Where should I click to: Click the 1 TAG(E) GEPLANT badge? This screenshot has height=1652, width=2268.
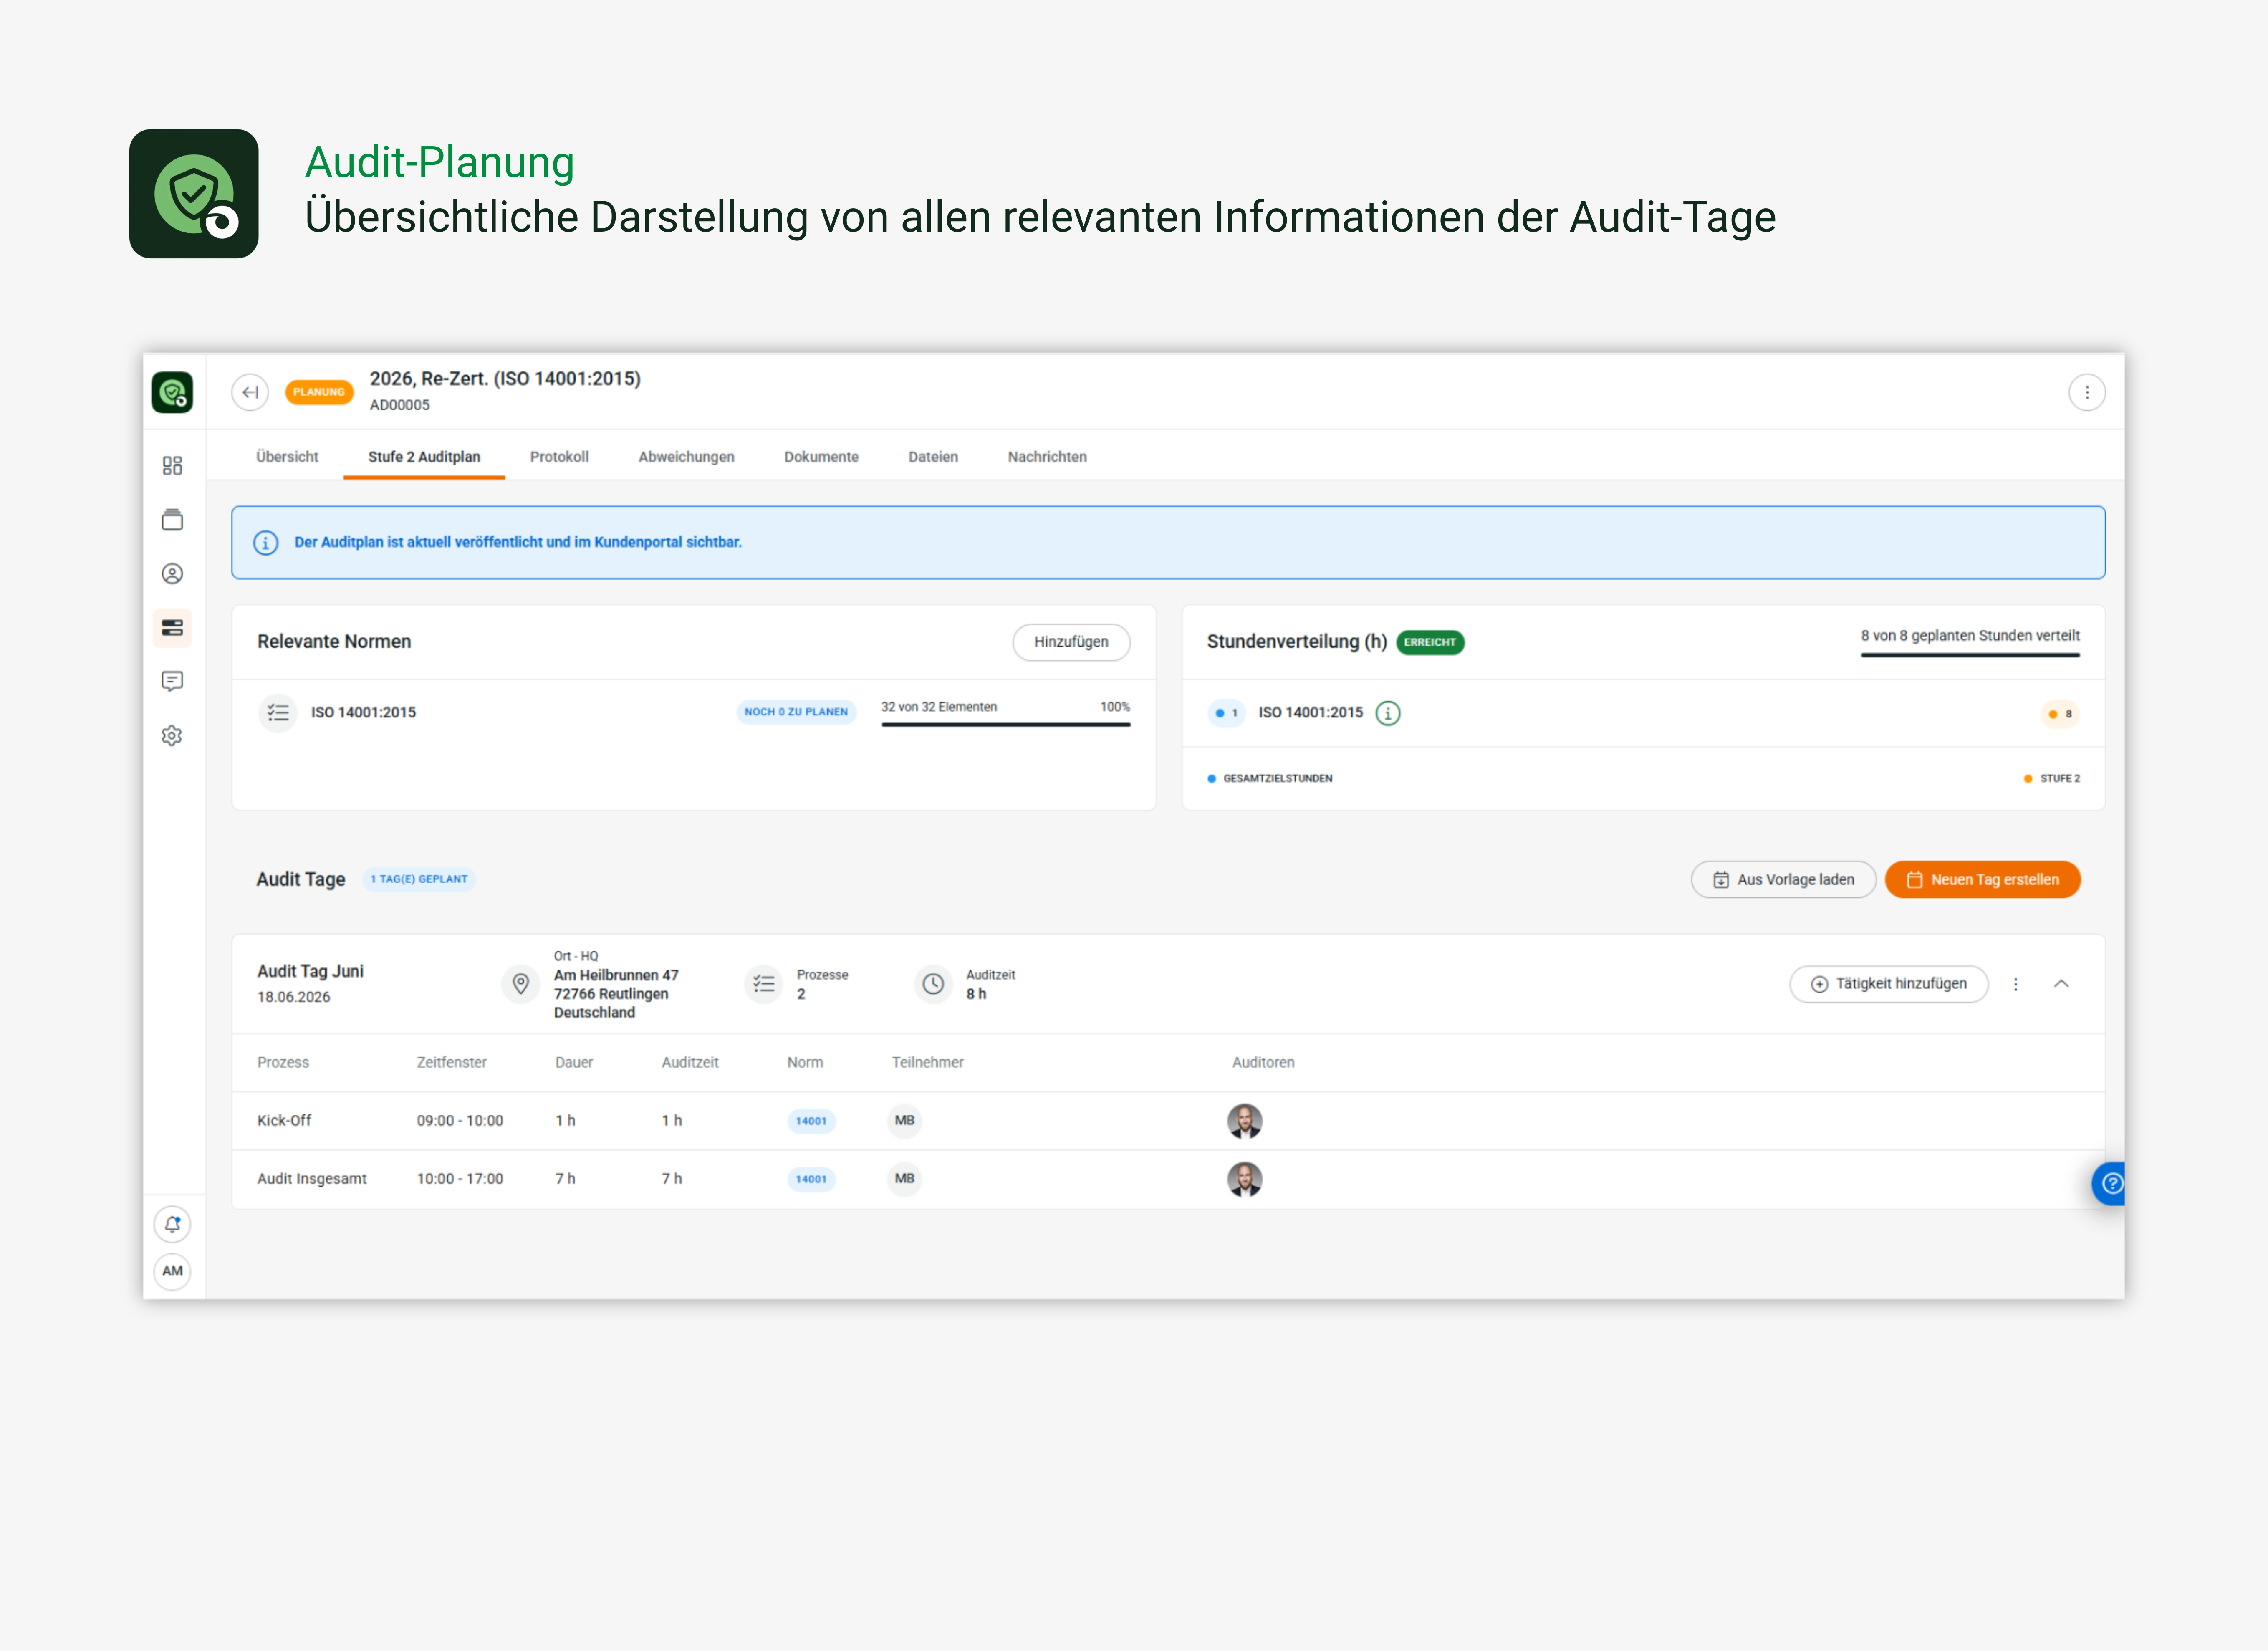(419, 880)
